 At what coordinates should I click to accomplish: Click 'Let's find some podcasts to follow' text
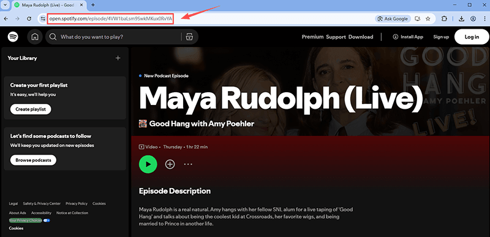pos(51,136)
